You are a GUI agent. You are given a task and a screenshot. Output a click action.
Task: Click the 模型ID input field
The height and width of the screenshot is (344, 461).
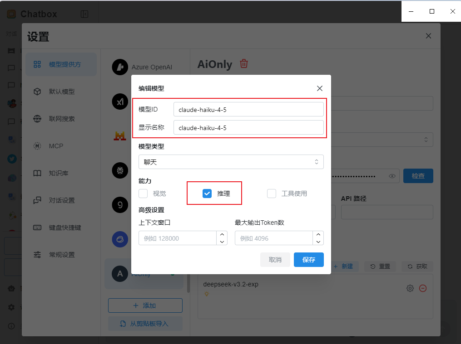click(x=248, y=109)
